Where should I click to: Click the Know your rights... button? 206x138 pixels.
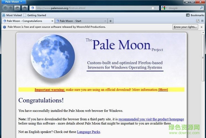[x=185, y=27]
